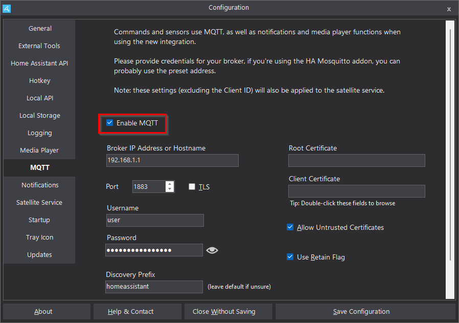Switch to the Logging tab

tap(39, 133)
